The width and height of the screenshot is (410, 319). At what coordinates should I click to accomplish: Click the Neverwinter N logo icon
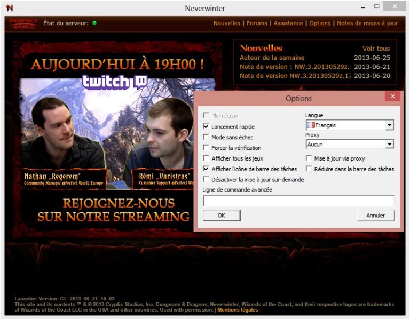tap(10, 8)
